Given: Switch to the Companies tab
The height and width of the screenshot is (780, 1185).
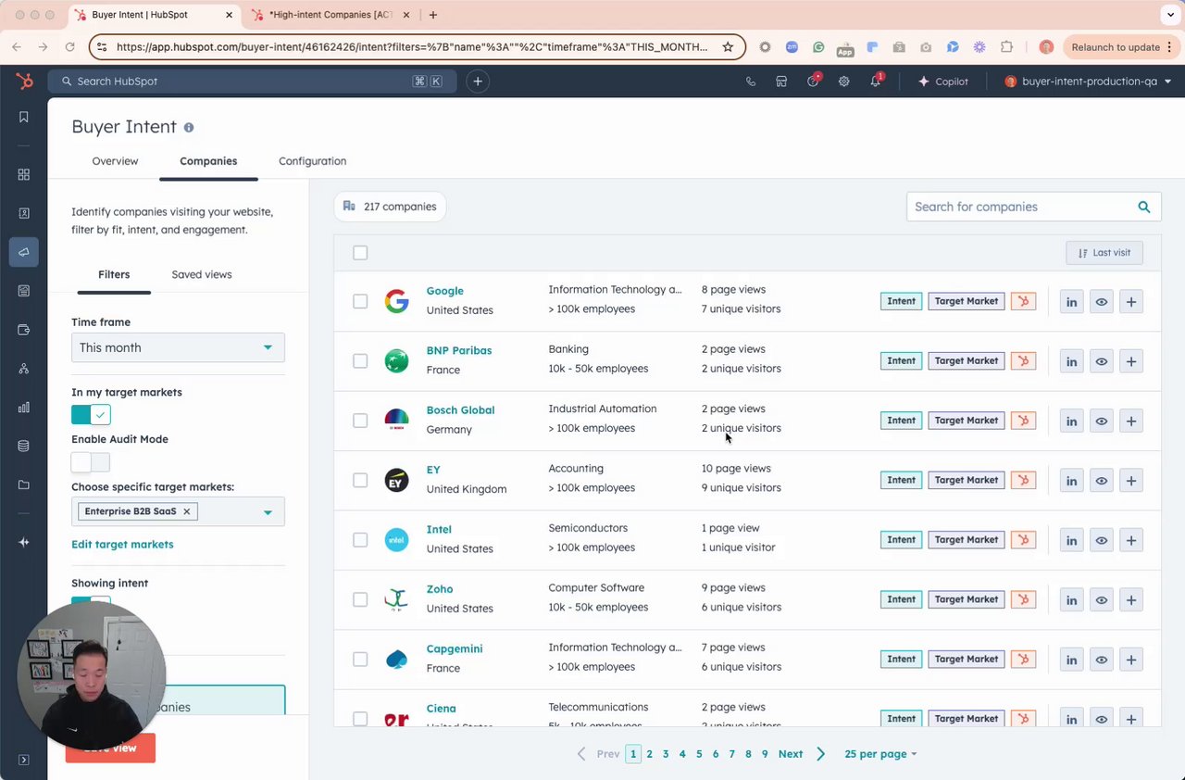Looking at the screenshot, I should coord(208,161).
